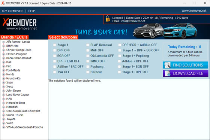Screen dimensions: 210x140
Task: Check the FLAP Removal option
Action: pyautogui.click(x=88, y=45)
